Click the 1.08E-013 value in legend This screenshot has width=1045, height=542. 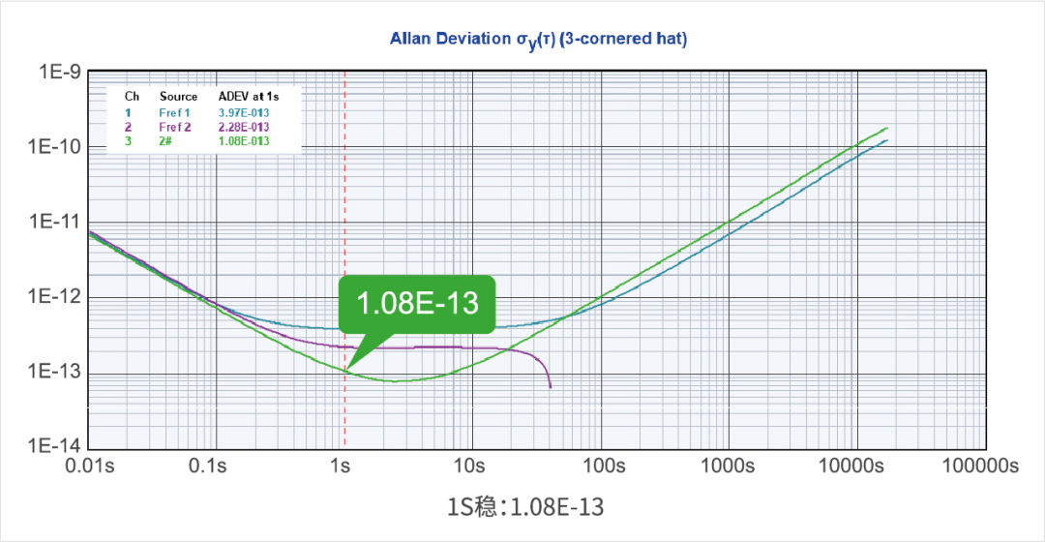(x=244, y=141)
